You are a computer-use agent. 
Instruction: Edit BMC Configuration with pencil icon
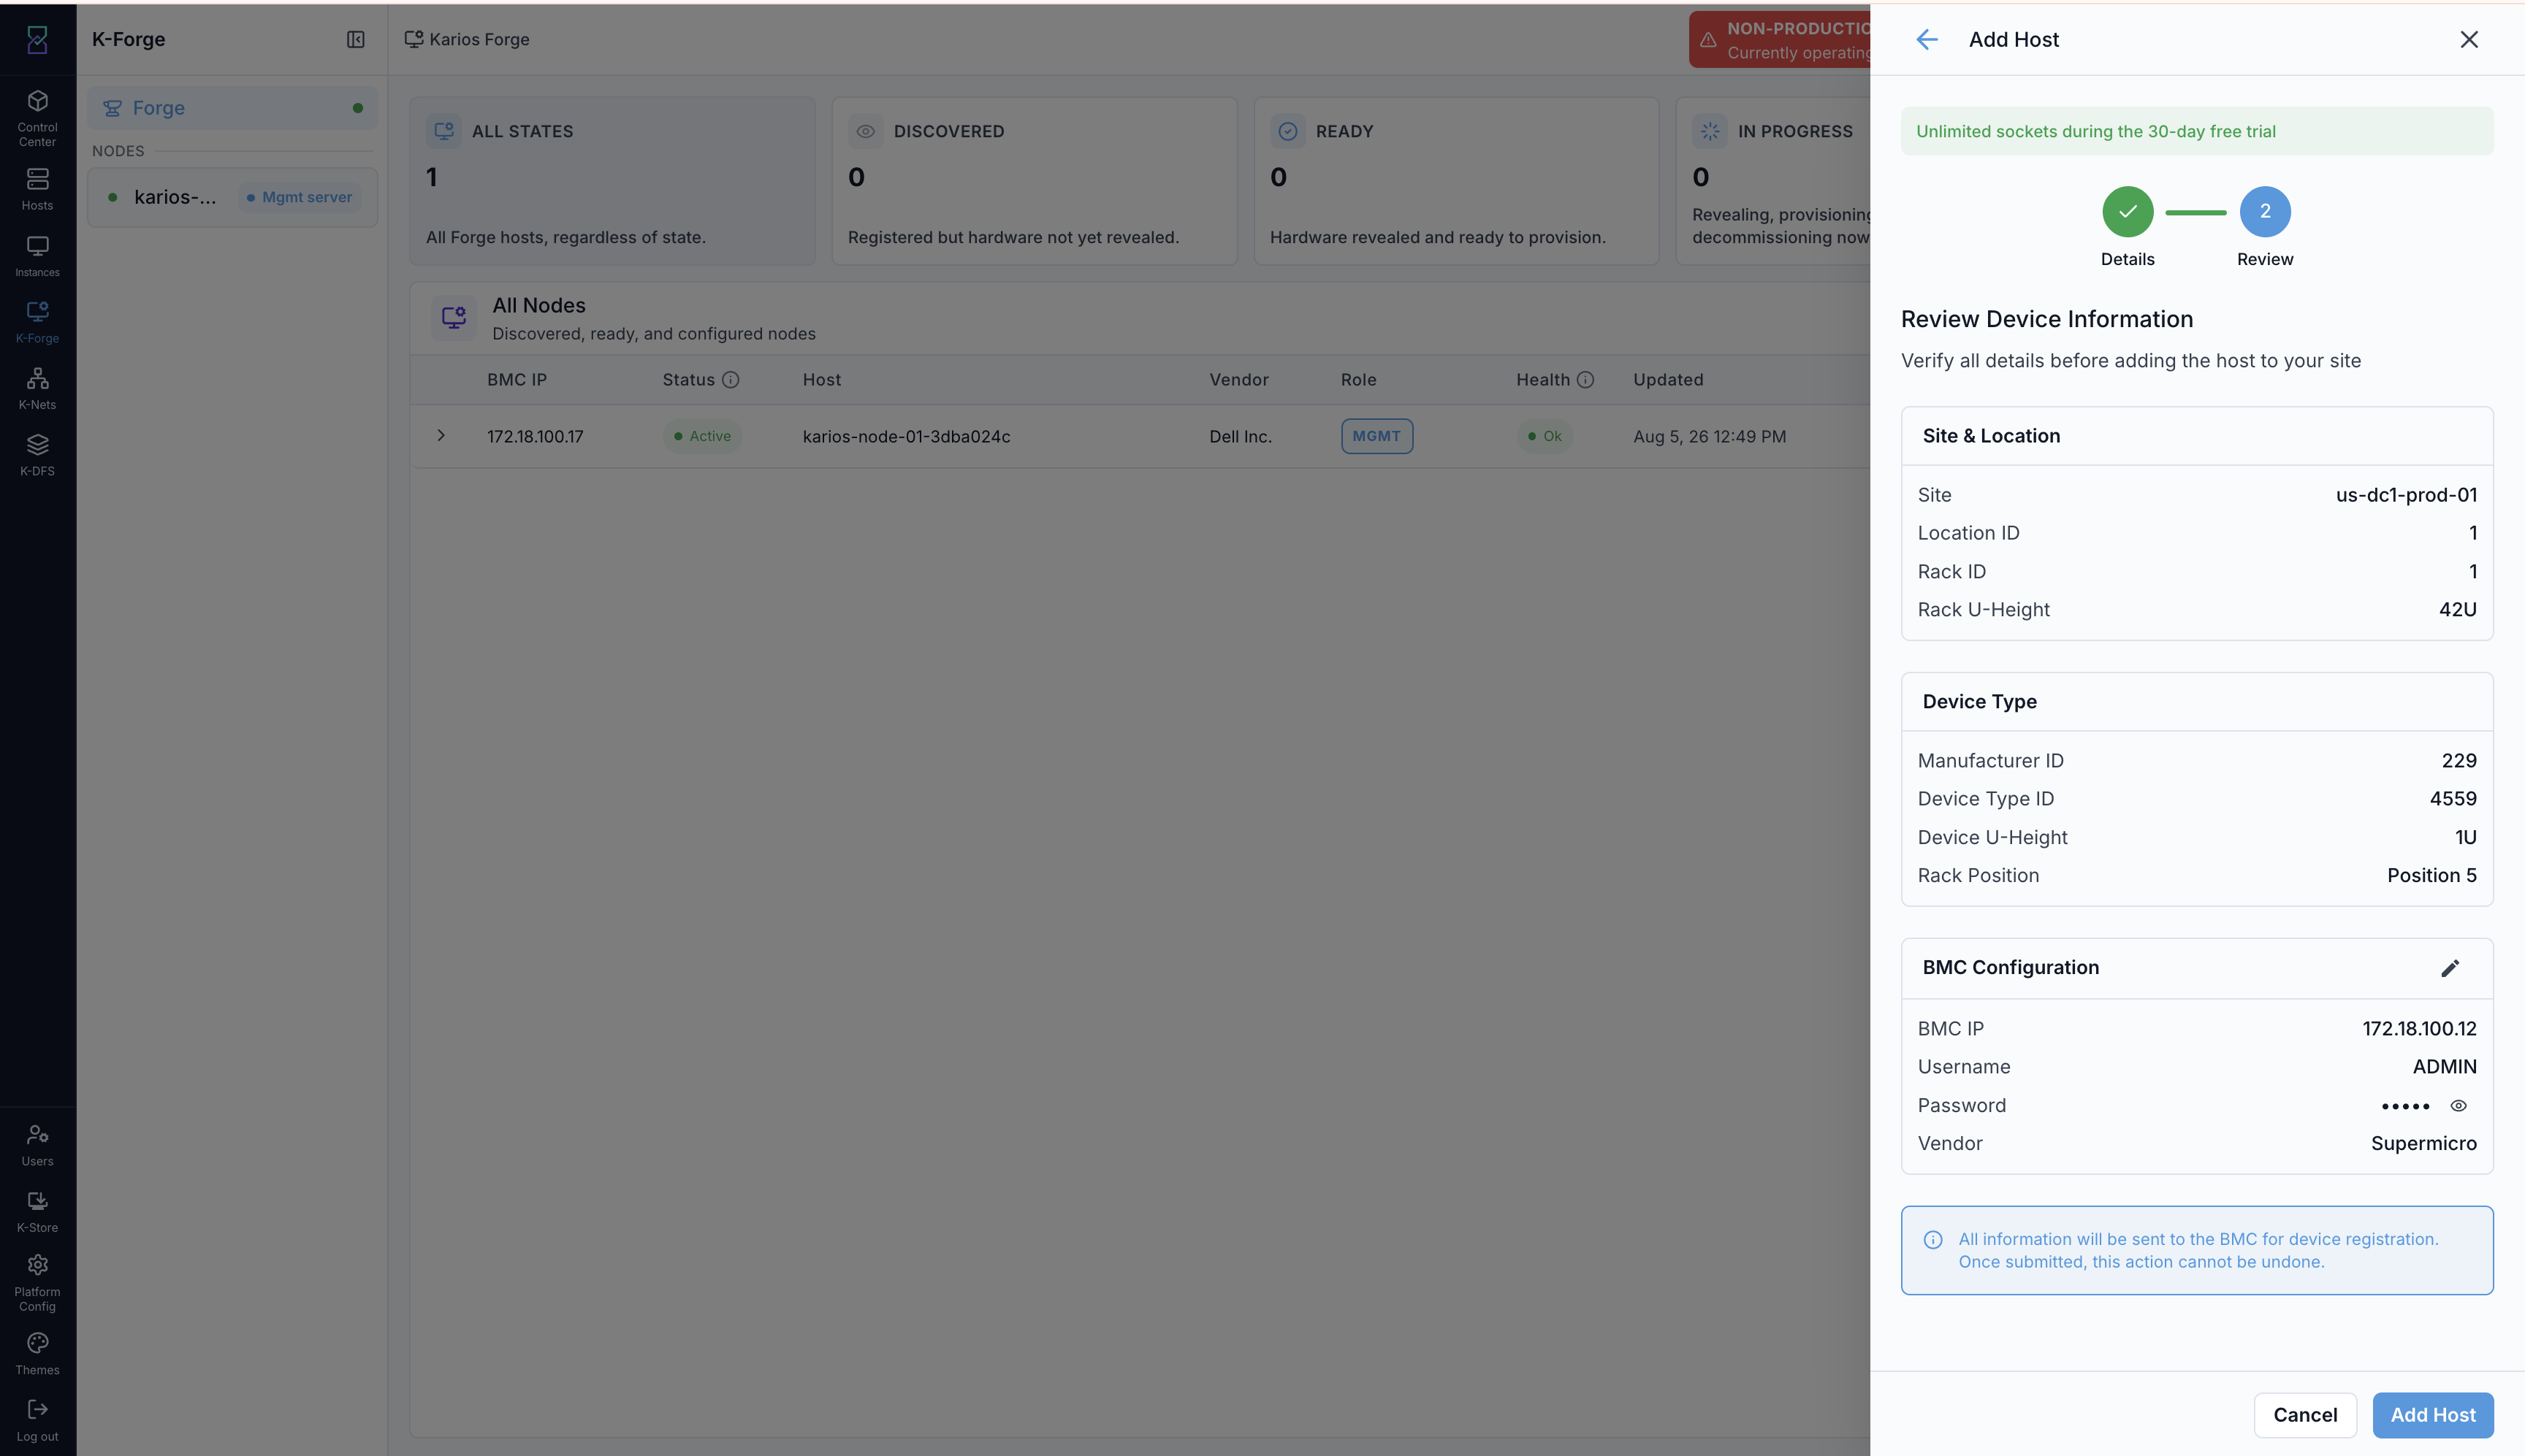pyautogui.click(x=2450, y=968)
